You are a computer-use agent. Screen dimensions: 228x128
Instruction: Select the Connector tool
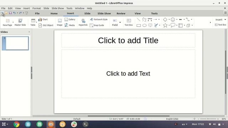pos(188,20)
